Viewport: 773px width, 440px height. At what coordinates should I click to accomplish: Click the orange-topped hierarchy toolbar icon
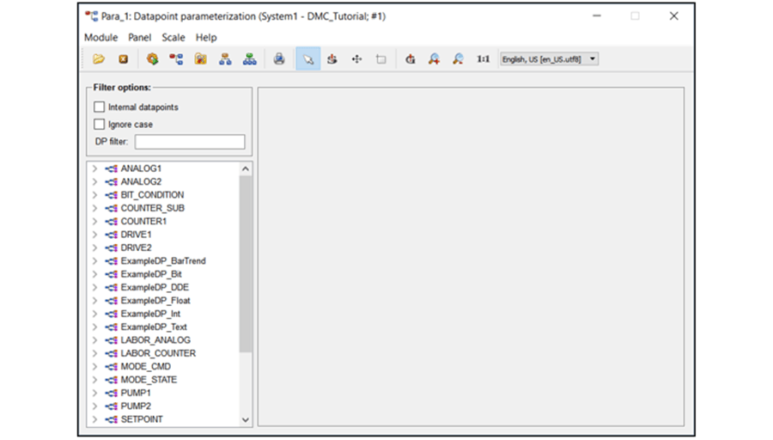(225, 59)
